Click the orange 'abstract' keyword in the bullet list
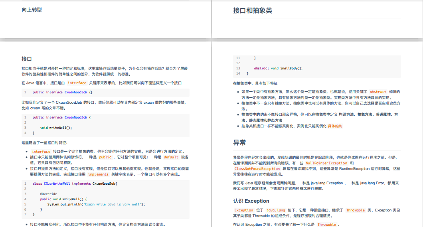This screenshot has height=227, width=423. (378, 92)
